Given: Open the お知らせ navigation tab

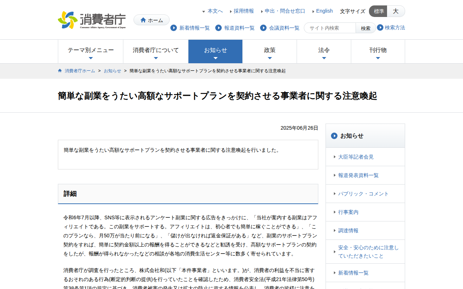Looking at the screenshot, I should pyautogui.click(x=216, y=52).
